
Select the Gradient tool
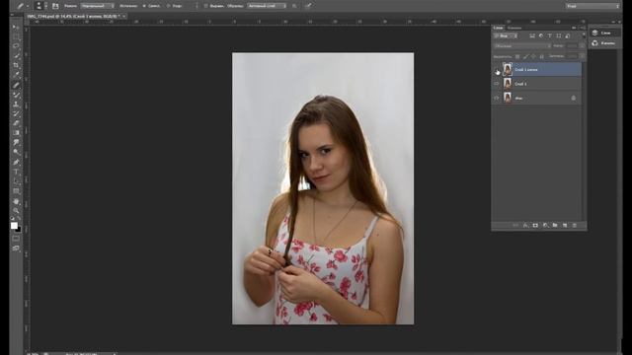pyautogui.click(x=16, y=133)
